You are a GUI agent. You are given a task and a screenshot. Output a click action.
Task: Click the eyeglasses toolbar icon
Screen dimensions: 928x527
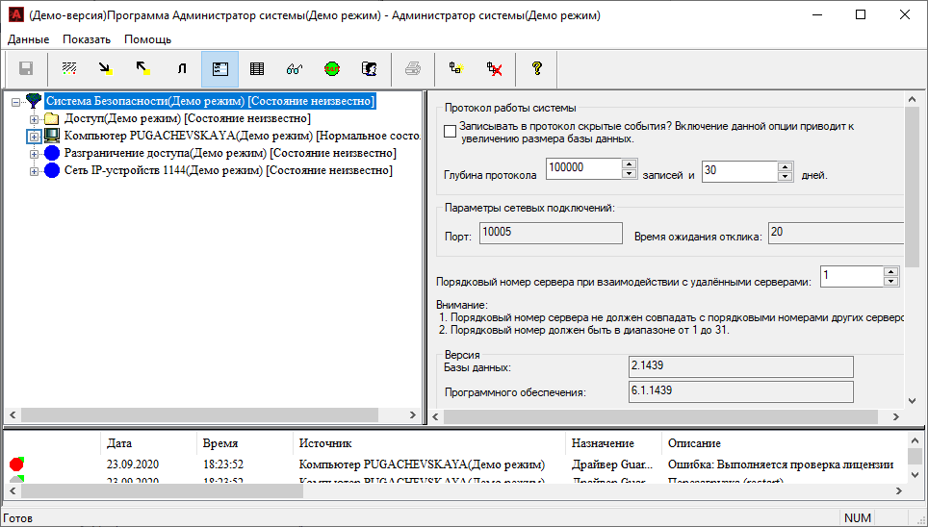click(295, 68)
